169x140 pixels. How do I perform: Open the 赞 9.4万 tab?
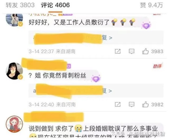152,5
